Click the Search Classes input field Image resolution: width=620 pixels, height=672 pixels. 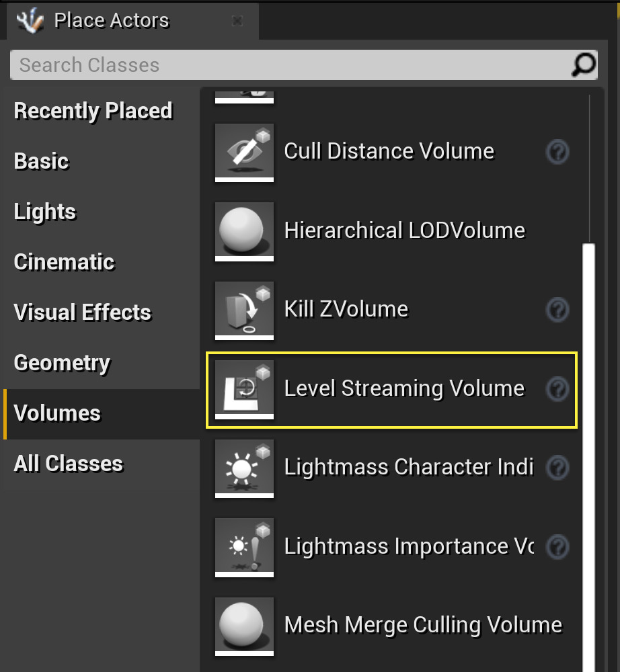tap(269, 65)
